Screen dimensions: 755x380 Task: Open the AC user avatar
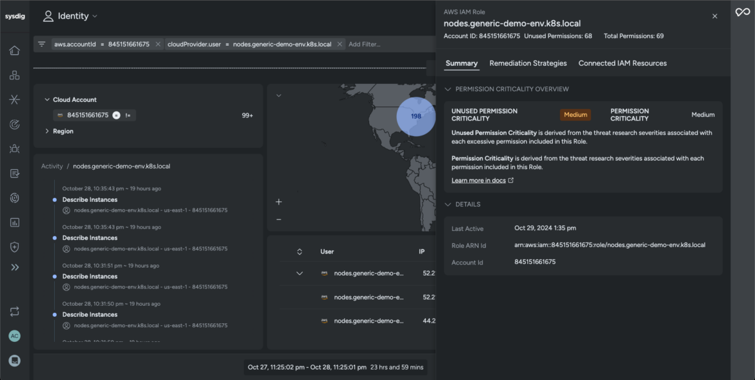[14, 336]
